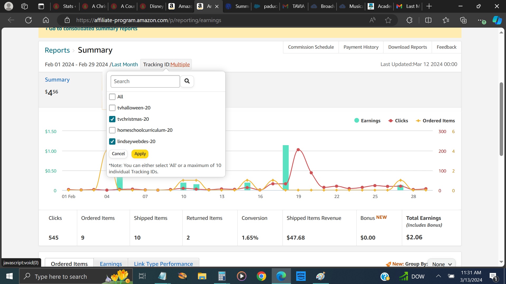Open Download Reports
The image size is (506, 284).
407,47
